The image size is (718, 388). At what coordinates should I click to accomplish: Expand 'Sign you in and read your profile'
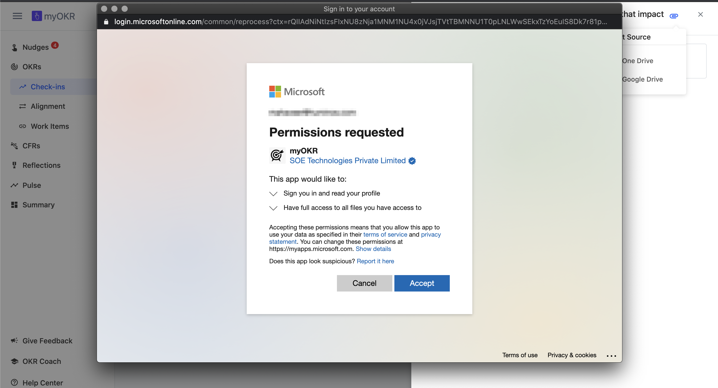[x=273, y=193]
